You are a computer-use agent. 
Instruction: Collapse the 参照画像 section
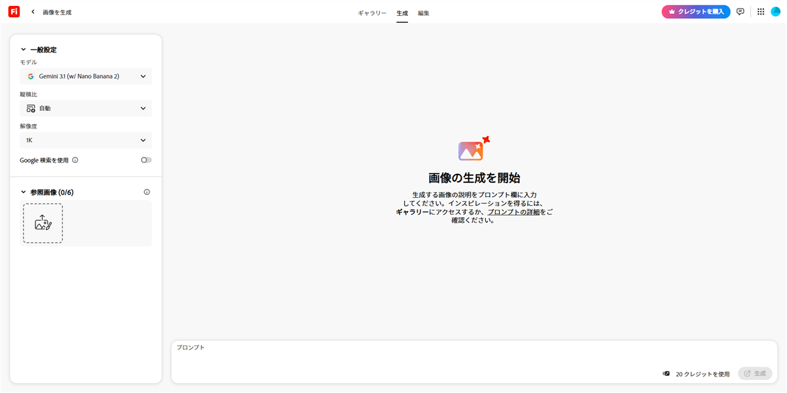pos(24,192)
